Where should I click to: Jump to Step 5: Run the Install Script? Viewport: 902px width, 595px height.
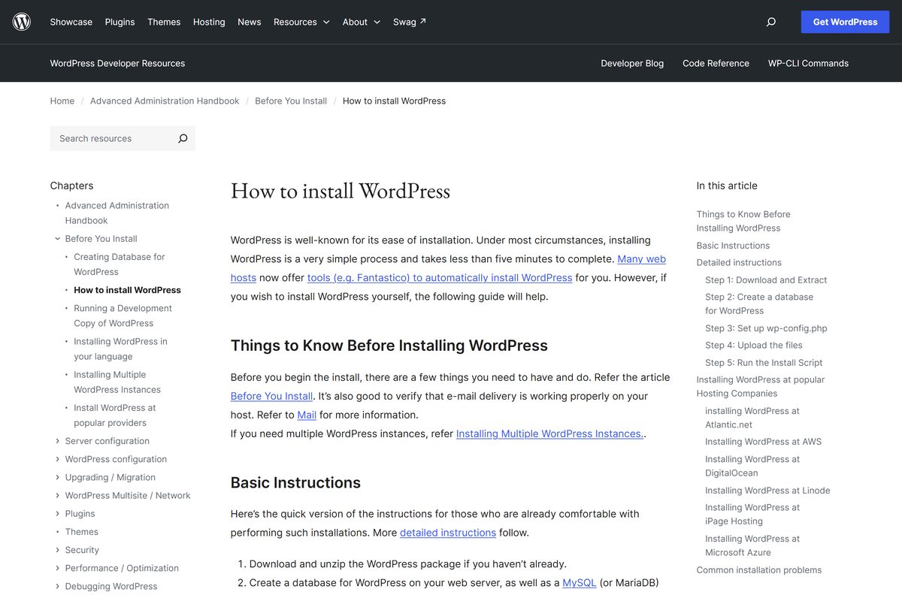tap(764, 363)
